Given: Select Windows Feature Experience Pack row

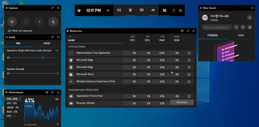Looking at the screenshot, I should tap(131, 81).
